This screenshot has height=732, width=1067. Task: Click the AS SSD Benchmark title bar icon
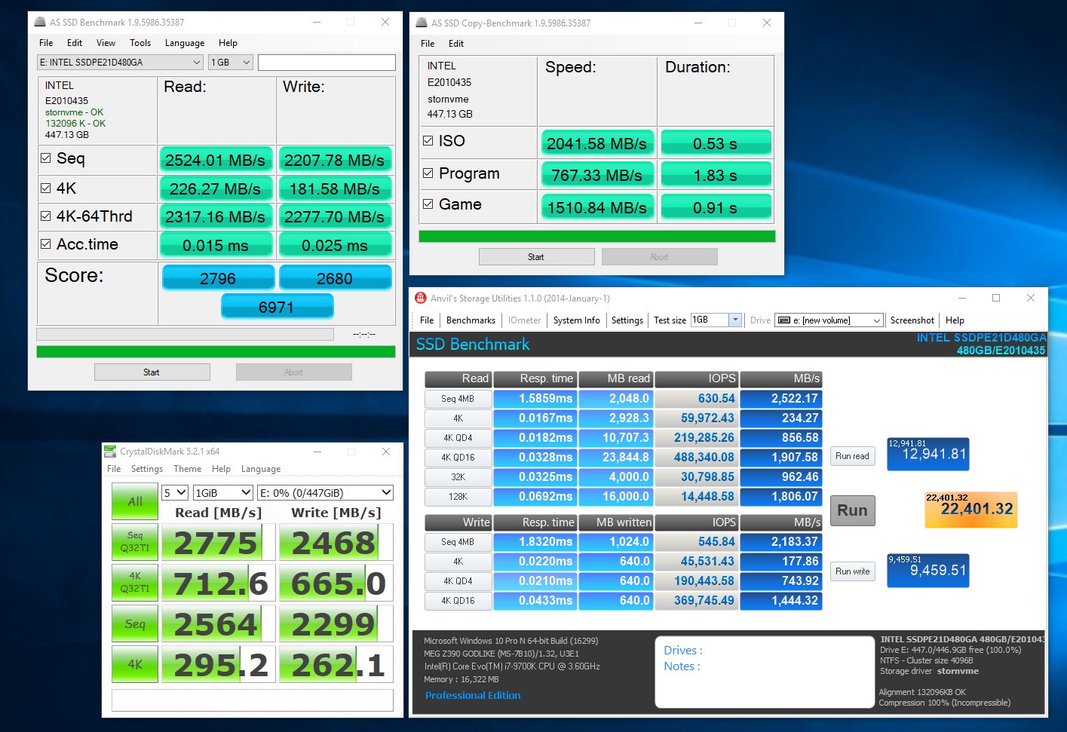pyautogui.click(x=40, y=22)
